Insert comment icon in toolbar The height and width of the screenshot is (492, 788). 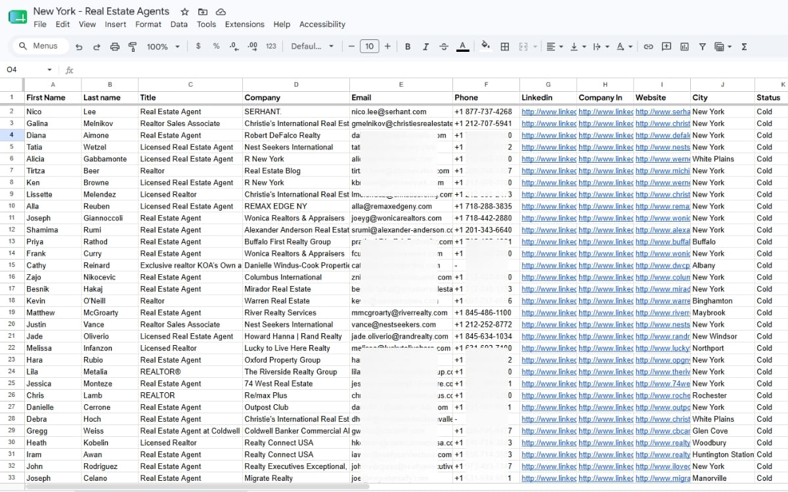pos(667,47)
